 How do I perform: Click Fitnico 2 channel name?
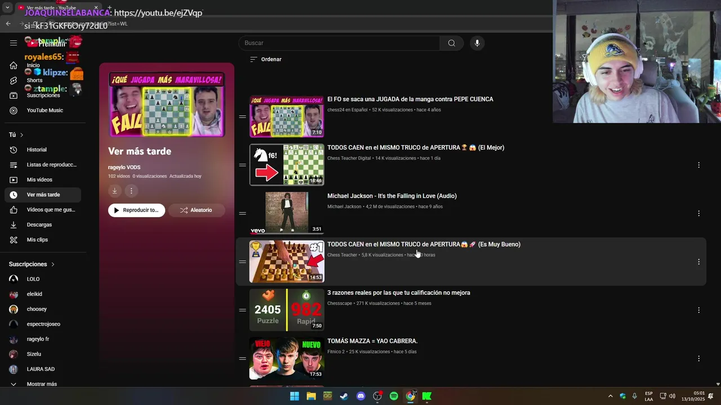pos(336,352)
